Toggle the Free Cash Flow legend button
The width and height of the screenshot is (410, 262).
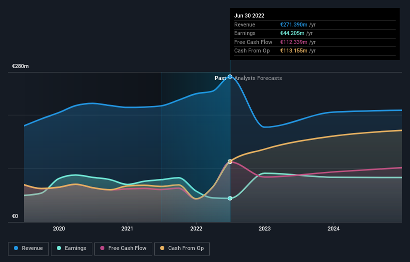(123, 248)
